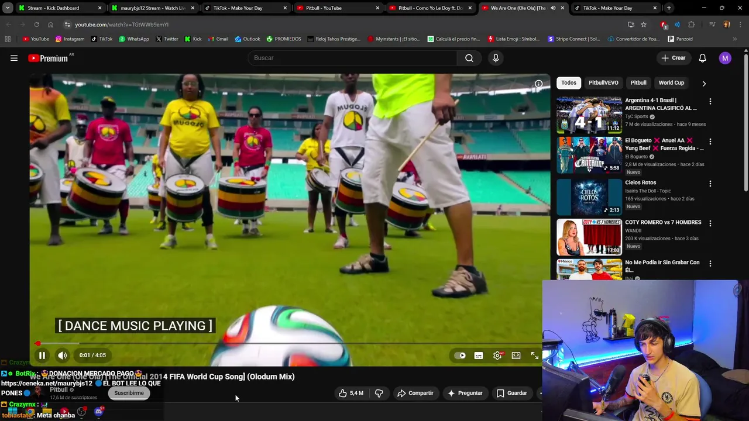Open the Kick bookmark
749x421 pixels.
click(x=193, y=39)
